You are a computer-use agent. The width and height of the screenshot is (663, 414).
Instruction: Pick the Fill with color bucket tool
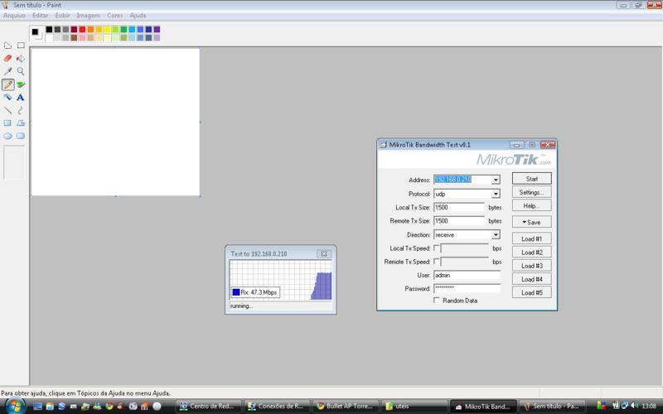21,58
